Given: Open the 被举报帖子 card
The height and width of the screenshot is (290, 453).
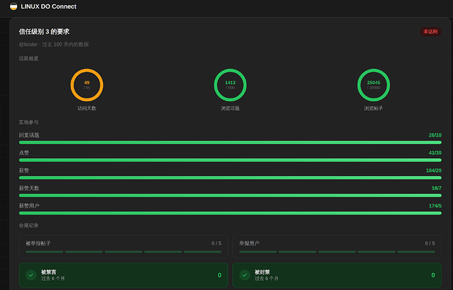Looking at the screenshot, I should tap(123, 247).
